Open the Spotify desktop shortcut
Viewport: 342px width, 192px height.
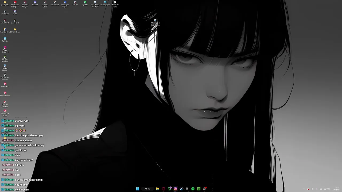85,3
